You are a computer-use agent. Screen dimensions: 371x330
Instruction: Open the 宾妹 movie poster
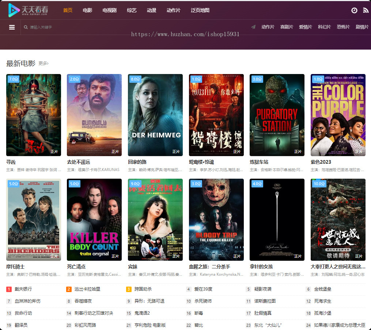[155, 220]
